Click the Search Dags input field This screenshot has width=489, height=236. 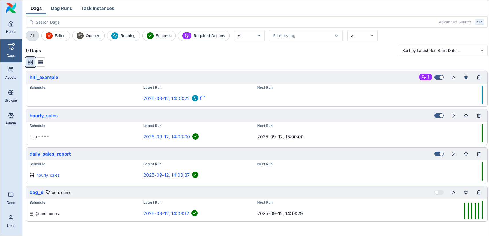230,22
